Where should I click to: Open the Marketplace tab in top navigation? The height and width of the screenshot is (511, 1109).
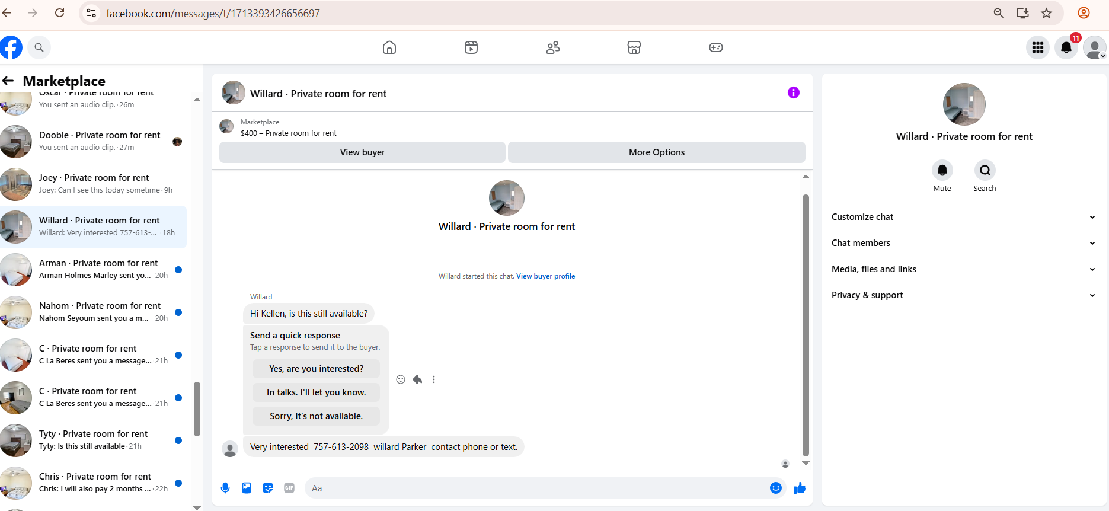[634, 47]
